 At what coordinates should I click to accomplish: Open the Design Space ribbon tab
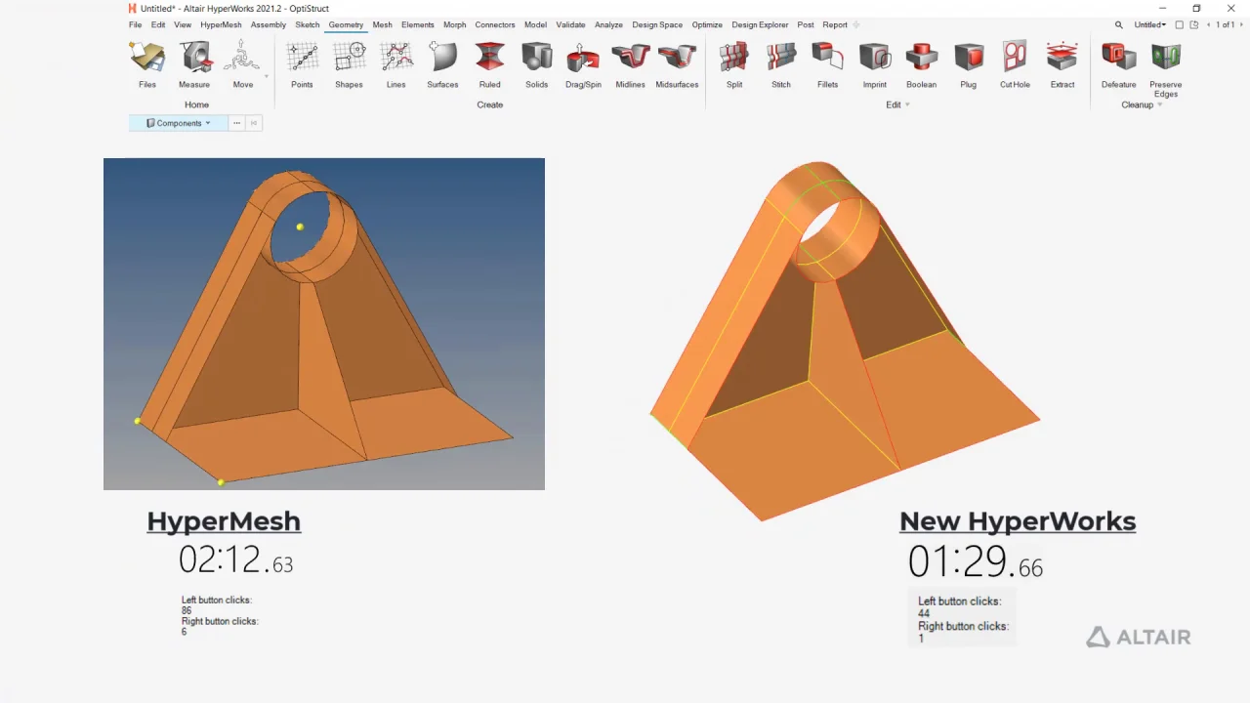tap(657, 24)
